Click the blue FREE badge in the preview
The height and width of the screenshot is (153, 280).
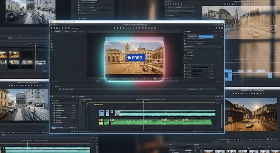click(x=136, y=58)
